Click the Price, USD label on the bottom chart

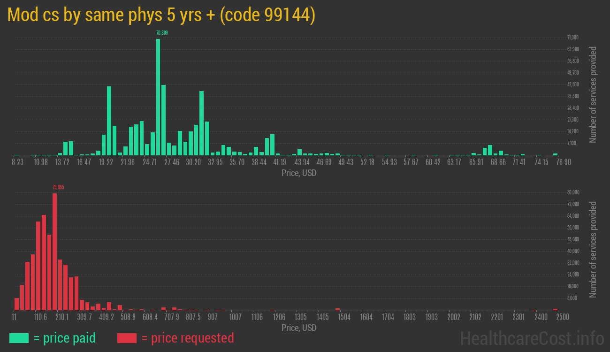click(299, 328)
